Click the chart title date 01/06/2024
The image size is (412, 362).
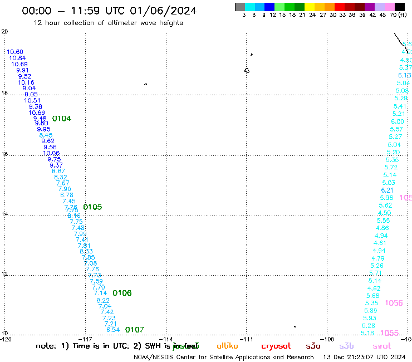coord(163,11)
